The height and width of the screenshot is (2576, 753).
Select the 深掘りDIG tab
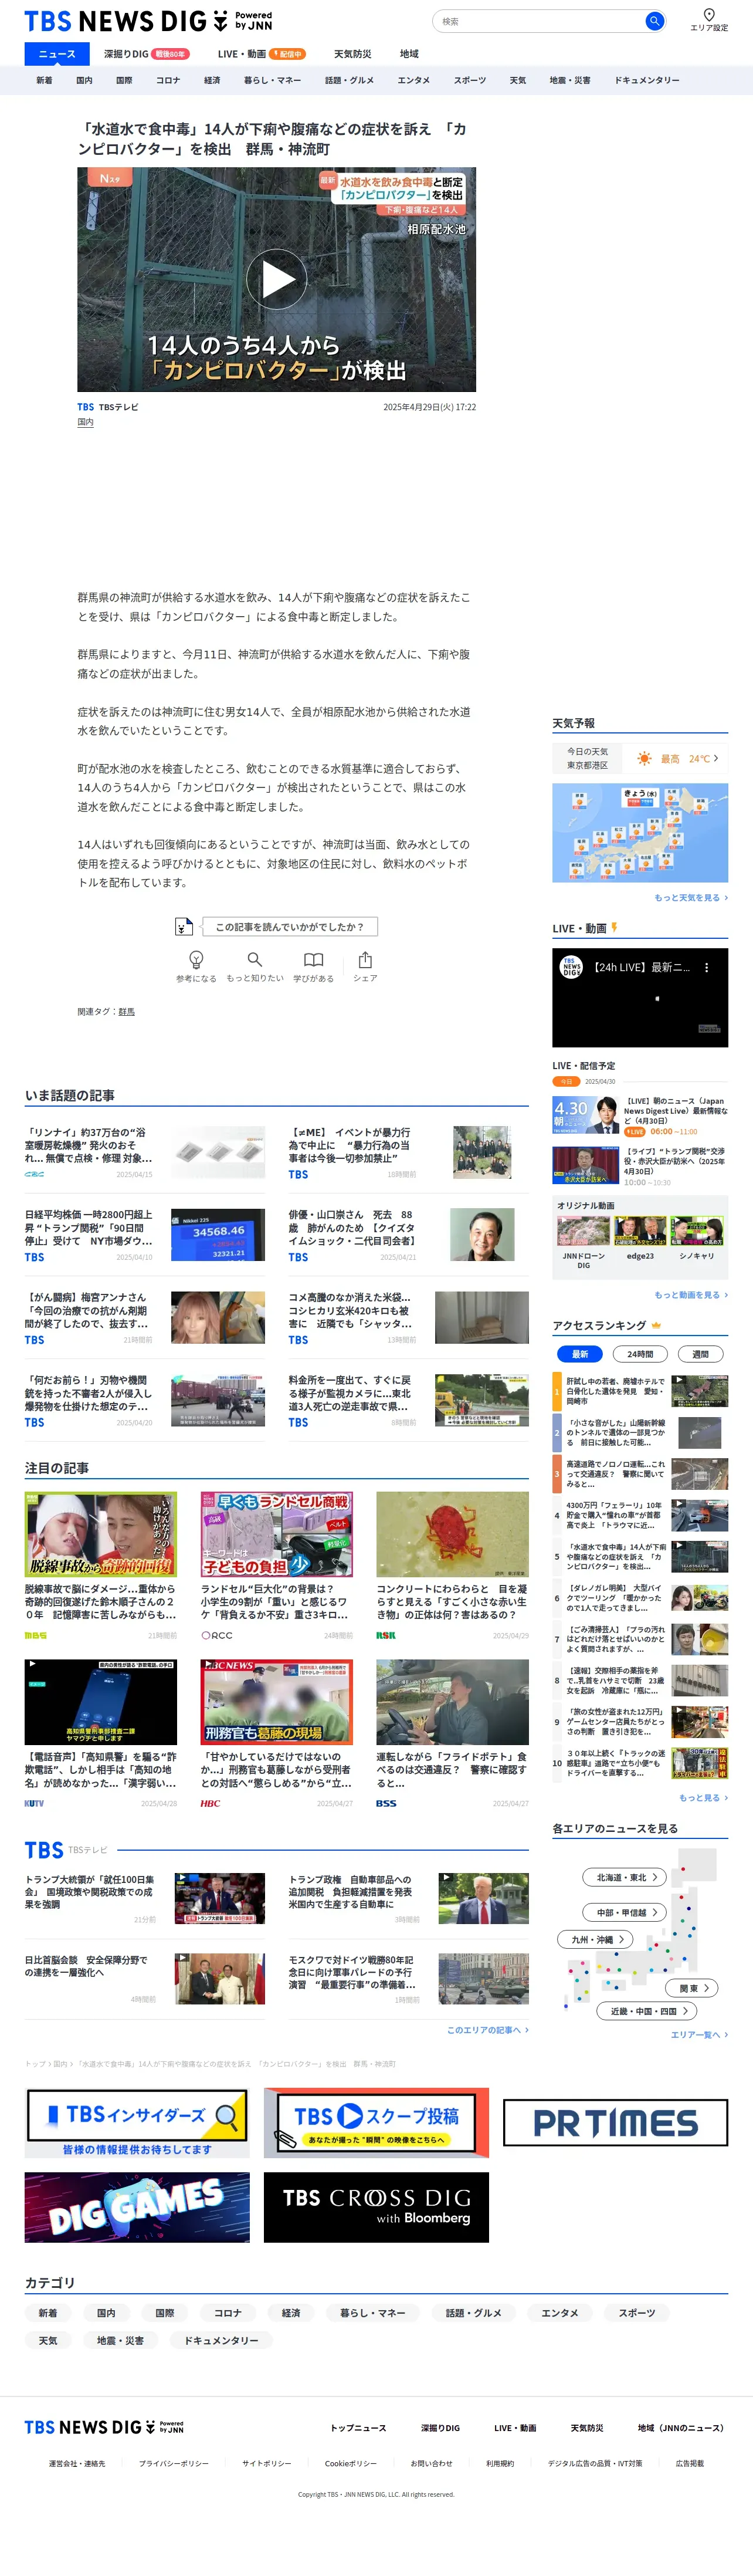[x=146, y=54]
